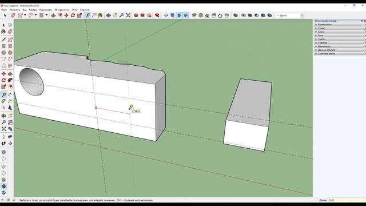Viewport: 366px width, 206px height.
Task: Select Make Component in left toolbar
Action: click(10, 25)
